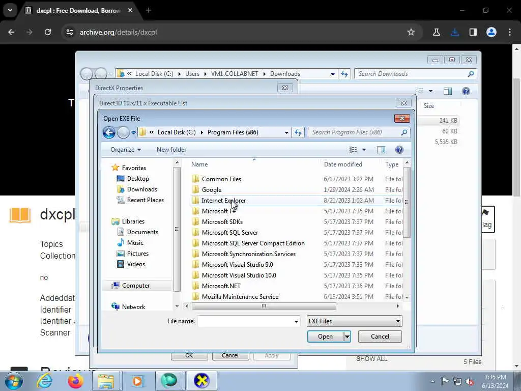Select the Google folder
Screen dimensions: 521x391
point(211,189)
